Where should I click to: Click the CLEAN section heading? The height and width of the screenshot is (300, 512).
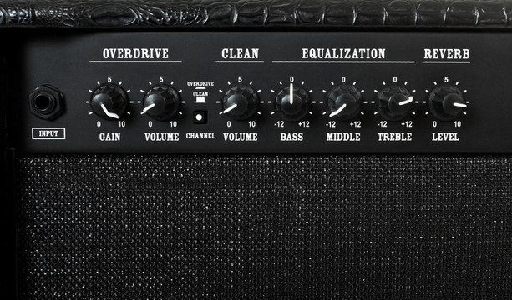pos(240,53)
